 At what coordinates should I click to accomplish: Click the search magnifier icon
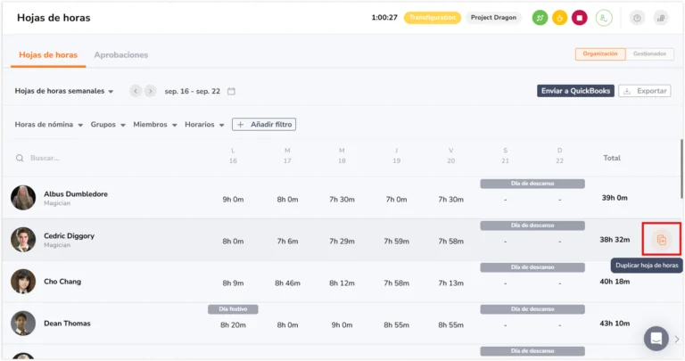pyautogui.click(x=20, y=158)
